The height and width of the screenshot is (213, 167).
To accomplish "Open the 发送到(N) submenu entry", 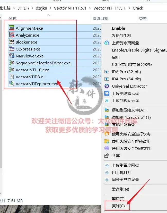I will pyautogui.click(x=120, y=189).
